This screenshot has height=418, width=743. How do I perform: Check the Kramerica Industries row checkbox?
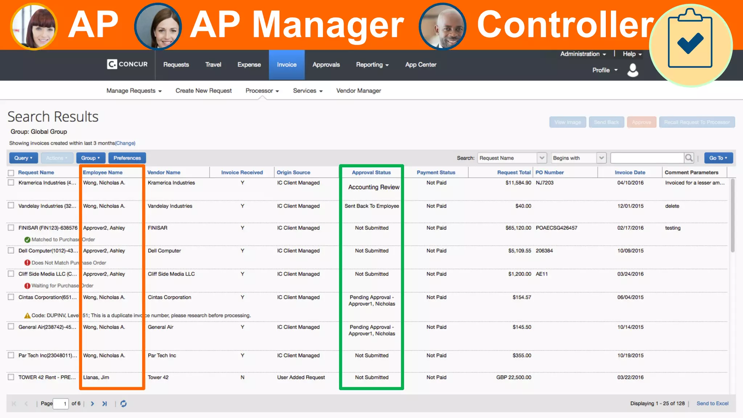tap(11, 183)
